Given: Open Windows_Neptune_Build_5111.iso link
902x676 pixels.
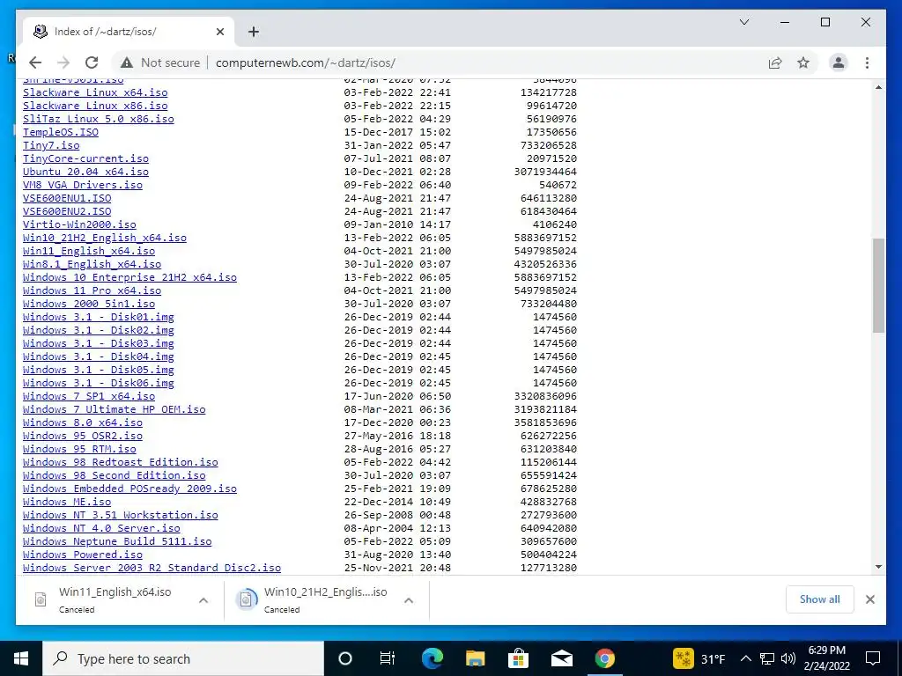Looking at the screenshot, I should point(117,542).
